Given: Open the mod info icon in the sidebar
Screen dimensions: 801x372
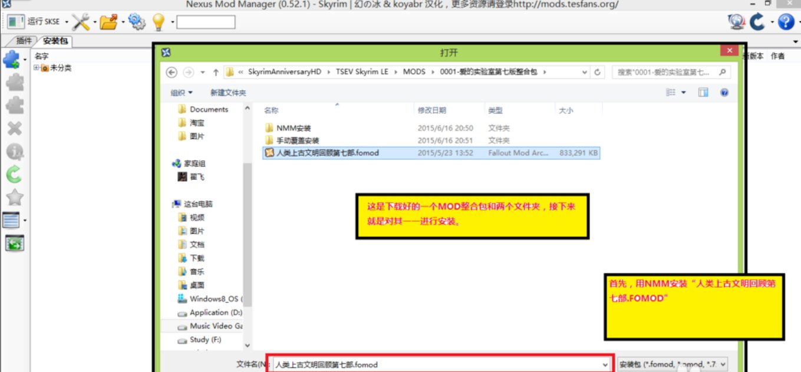Looking at the screenshot, I should pyautogui.click(x=14, y=151).
